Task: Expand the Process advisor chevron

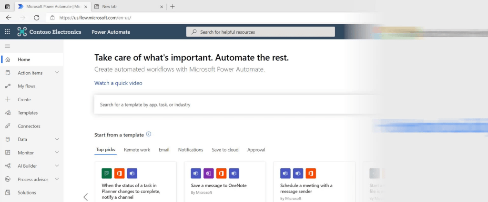Action: point(57,179)
